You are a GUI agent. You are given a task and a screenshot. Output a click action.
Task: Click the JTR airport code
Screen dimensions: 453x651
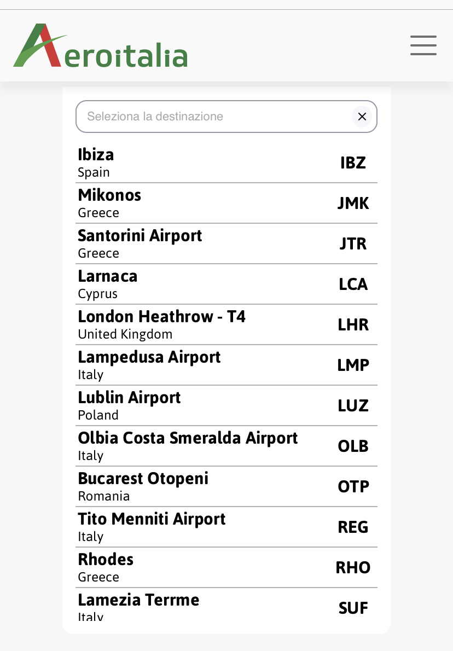click(x=353, y=243)
